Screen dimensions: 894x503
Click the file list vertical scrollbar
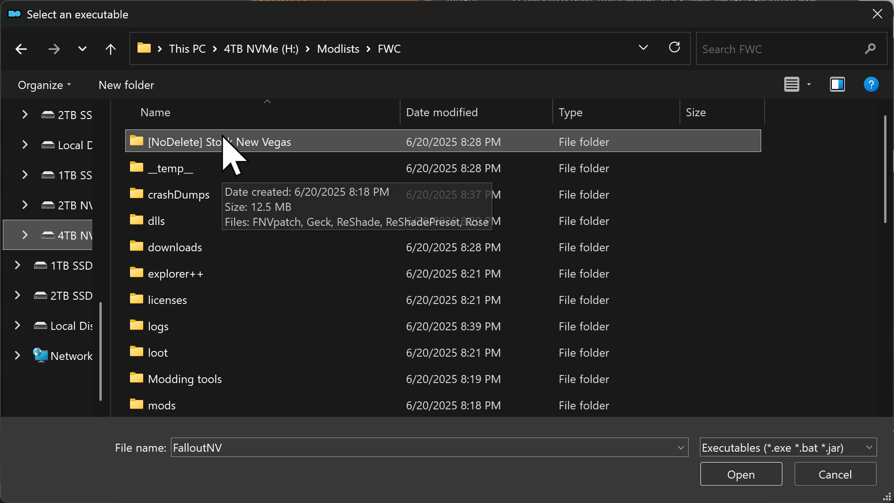pyautogui.click(x=886, y=168)
